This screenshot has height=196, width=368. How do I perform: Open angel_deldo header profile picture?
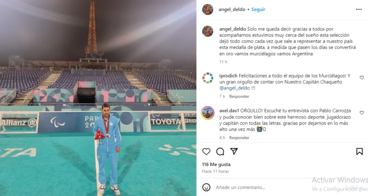(208, 9)
